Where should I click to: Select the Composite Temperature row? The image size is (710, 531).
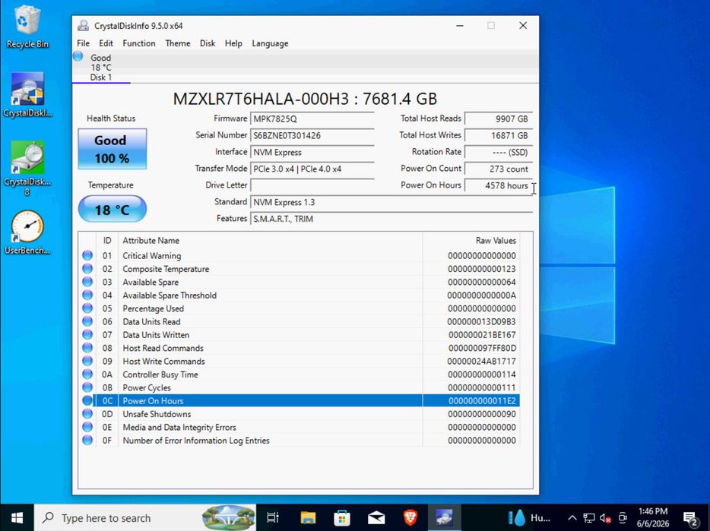point(300,269)
